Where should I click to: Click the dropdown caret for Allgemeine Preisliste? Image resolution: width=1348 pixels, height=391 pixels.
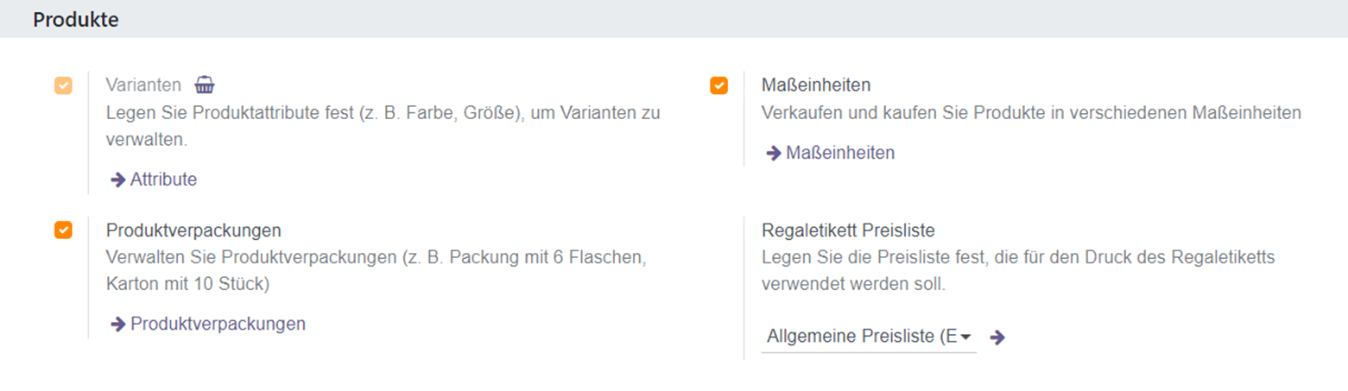pyautogui.click(x=965, y=337)
